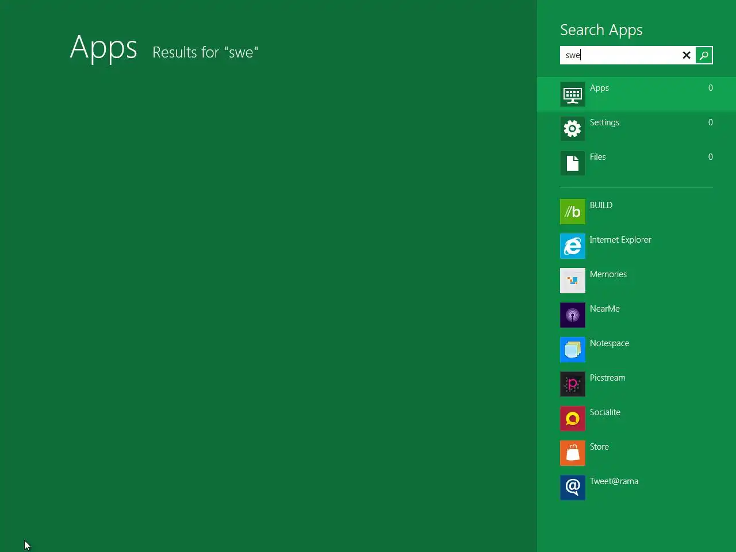This screenshot has width=736, height=552.
Task: Choose the Apps search category label
Action: point(599,88)
